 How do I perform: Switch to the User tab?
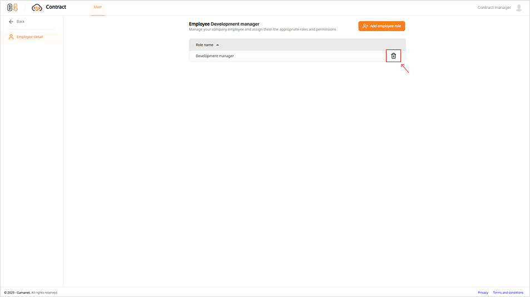(x=98, y=7)
